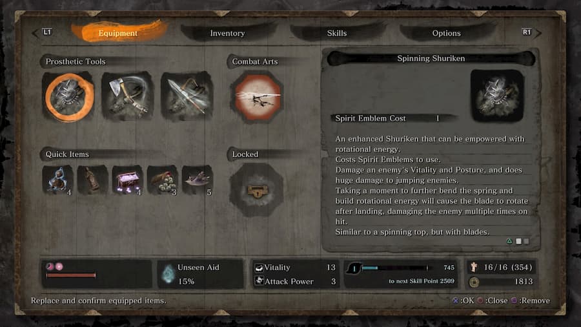The image size is (581, 327).
Task: Click the L1 previous-tab arrow
Action: click(41, 32)
